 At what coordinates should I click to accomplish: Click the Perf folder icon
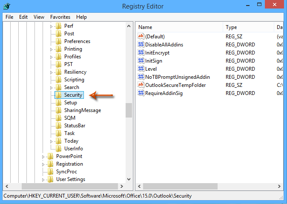coord(59,26)
